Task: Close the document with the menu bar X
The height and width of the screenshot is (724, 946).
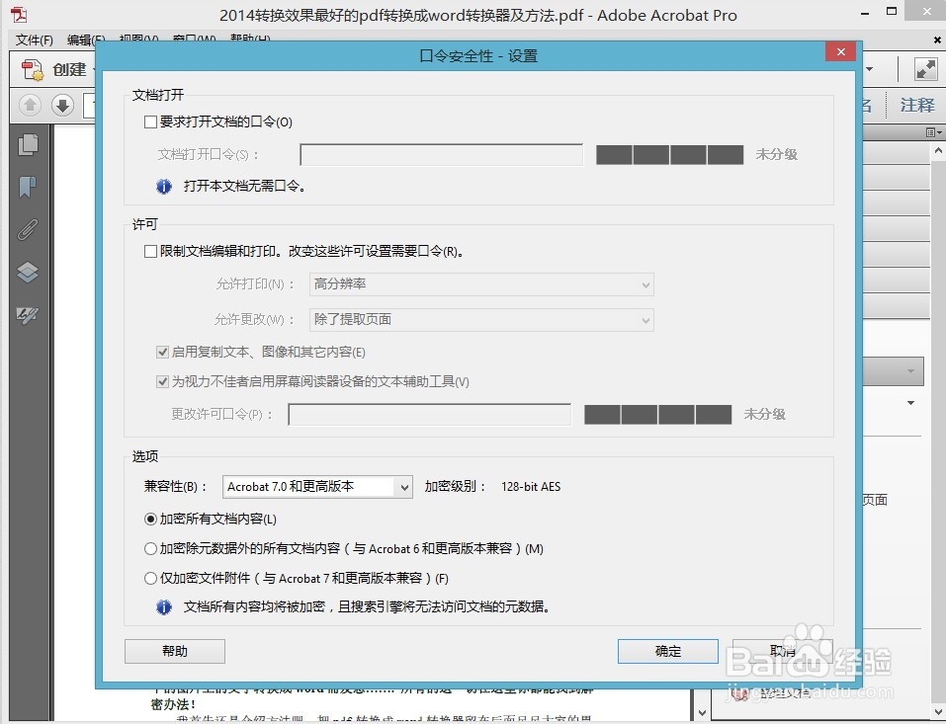Action: tap(937, 40)
